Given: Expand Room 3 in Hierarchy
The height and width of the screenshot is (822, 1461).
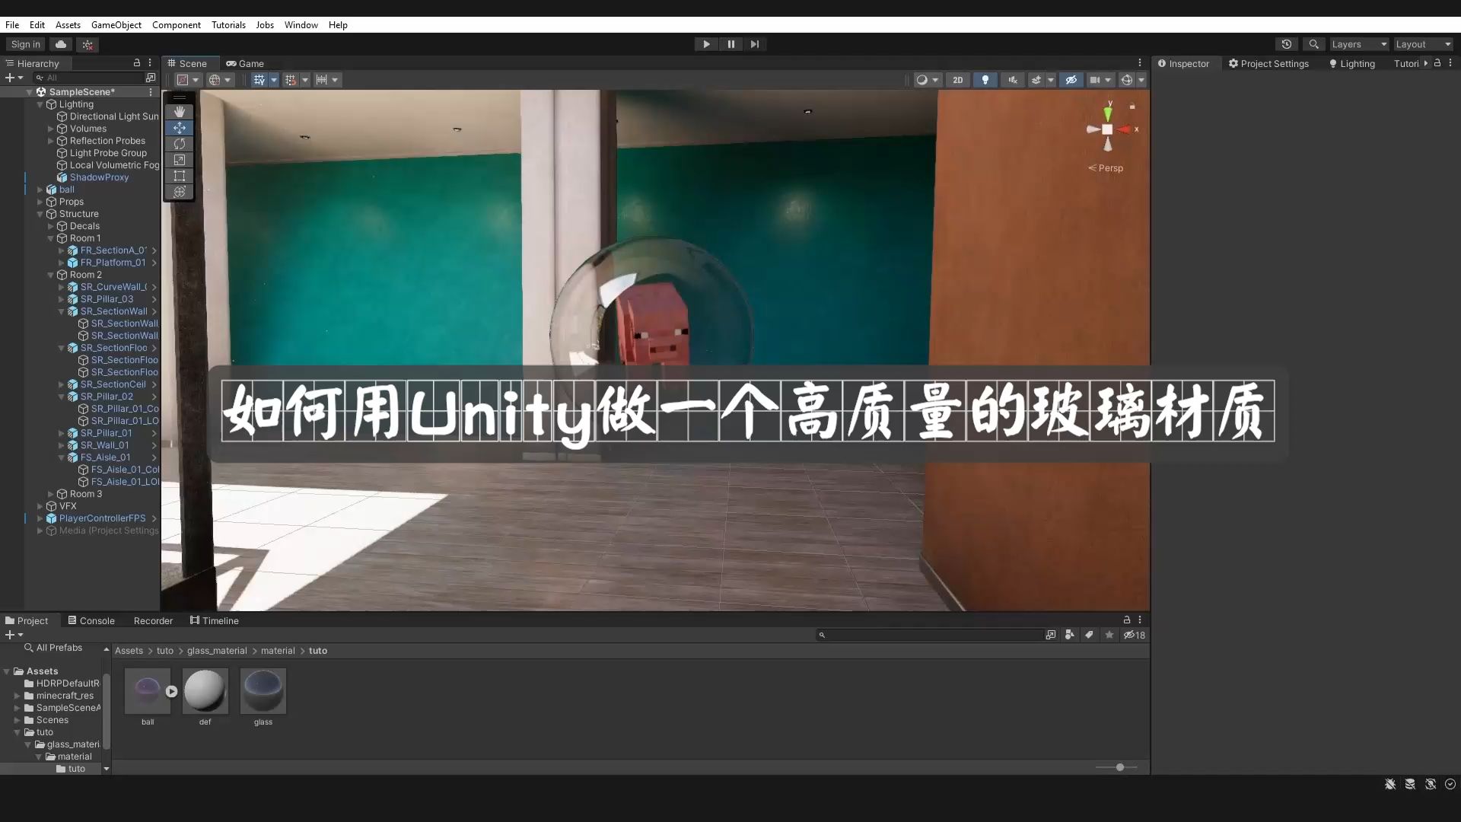Looking at the screenshot, I should point(51,494).
